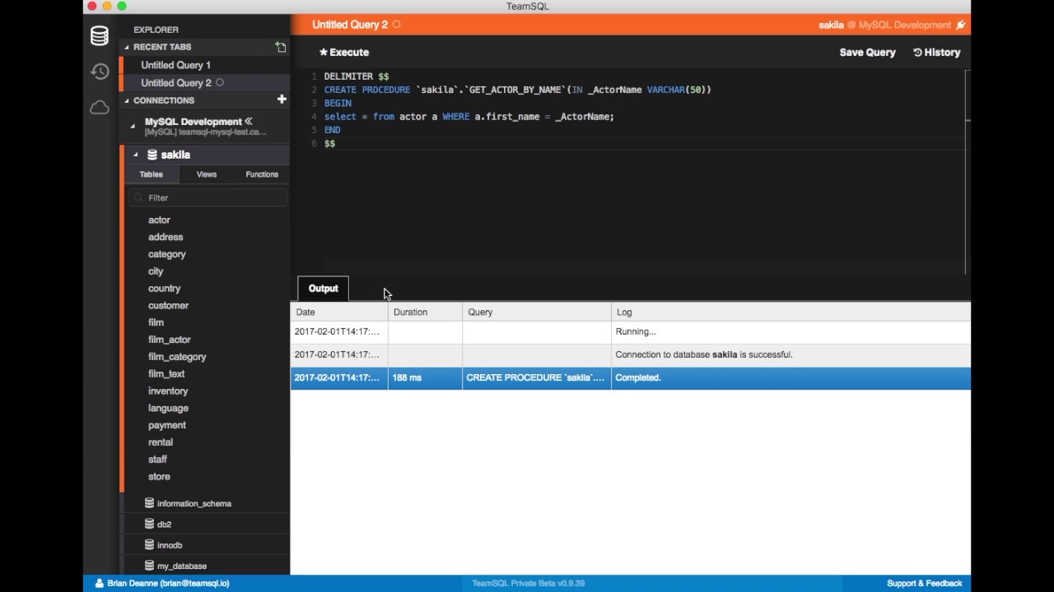Collapse the Recent Tabs section
The height and width of the screenshot is (592, 1054).
[127, 47]
